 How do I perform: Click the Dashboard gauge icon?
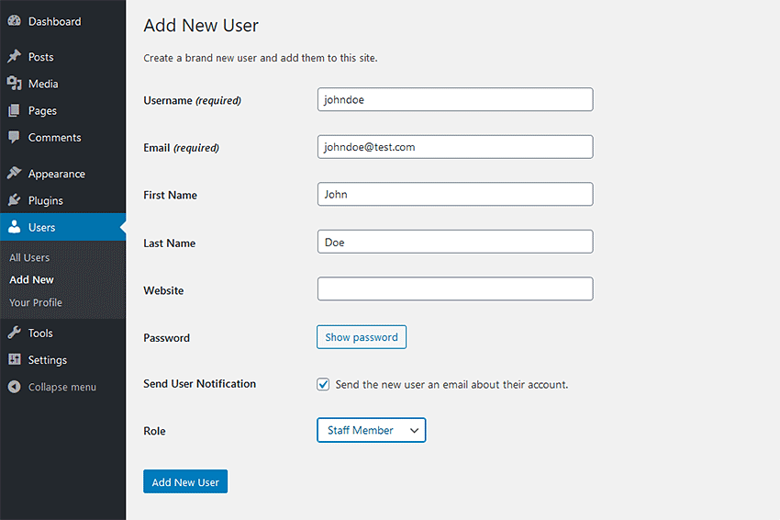point(14,21)
